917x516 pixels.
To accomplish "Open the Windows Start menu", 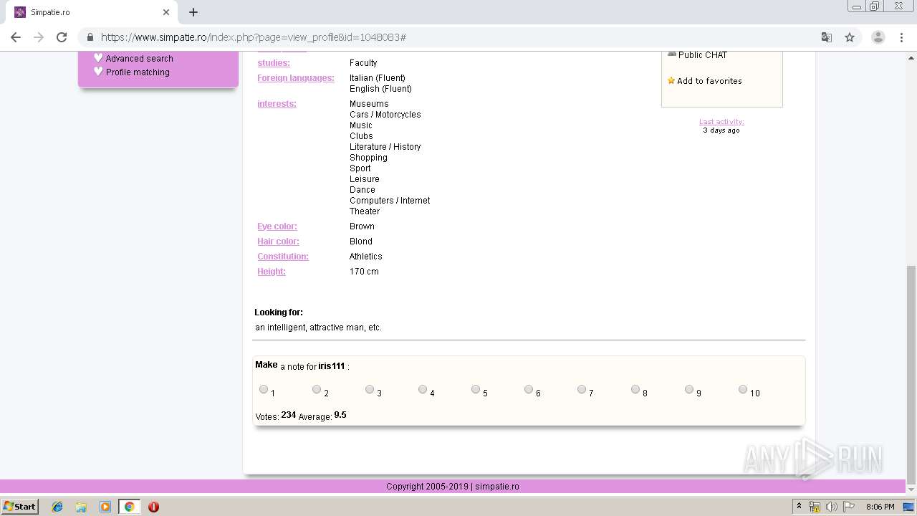I will click(x=19, y=506).
